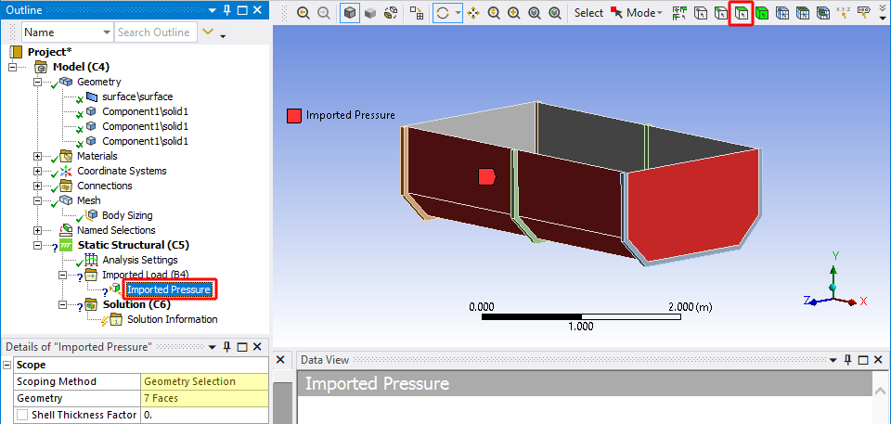Click the Edge selection filter icon
The width and height of the screenshot is (891, 424).
coord(720,13)
